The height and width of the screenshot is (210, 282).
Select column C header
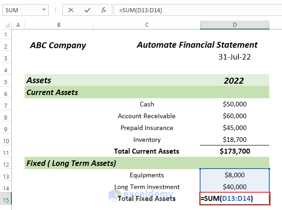[147, 25]
